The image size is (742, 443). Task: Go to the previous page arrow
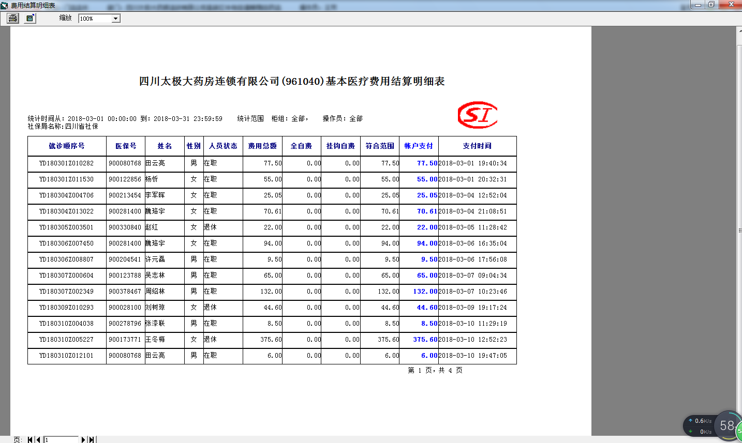pos(38,440)
